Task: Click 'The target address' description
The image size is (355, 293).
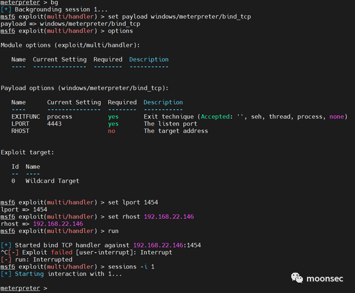Action: pos(175,131)
